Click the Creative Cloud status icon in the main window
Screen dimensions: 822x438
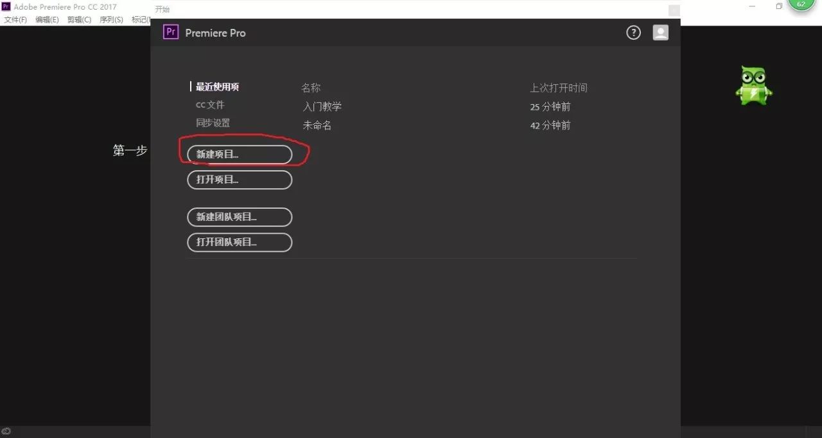[x=6, y=432]
